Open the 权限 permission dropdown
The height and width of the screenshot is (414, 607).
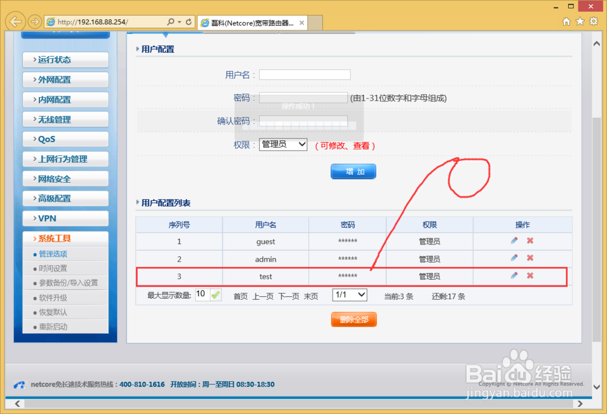[283, 144]
